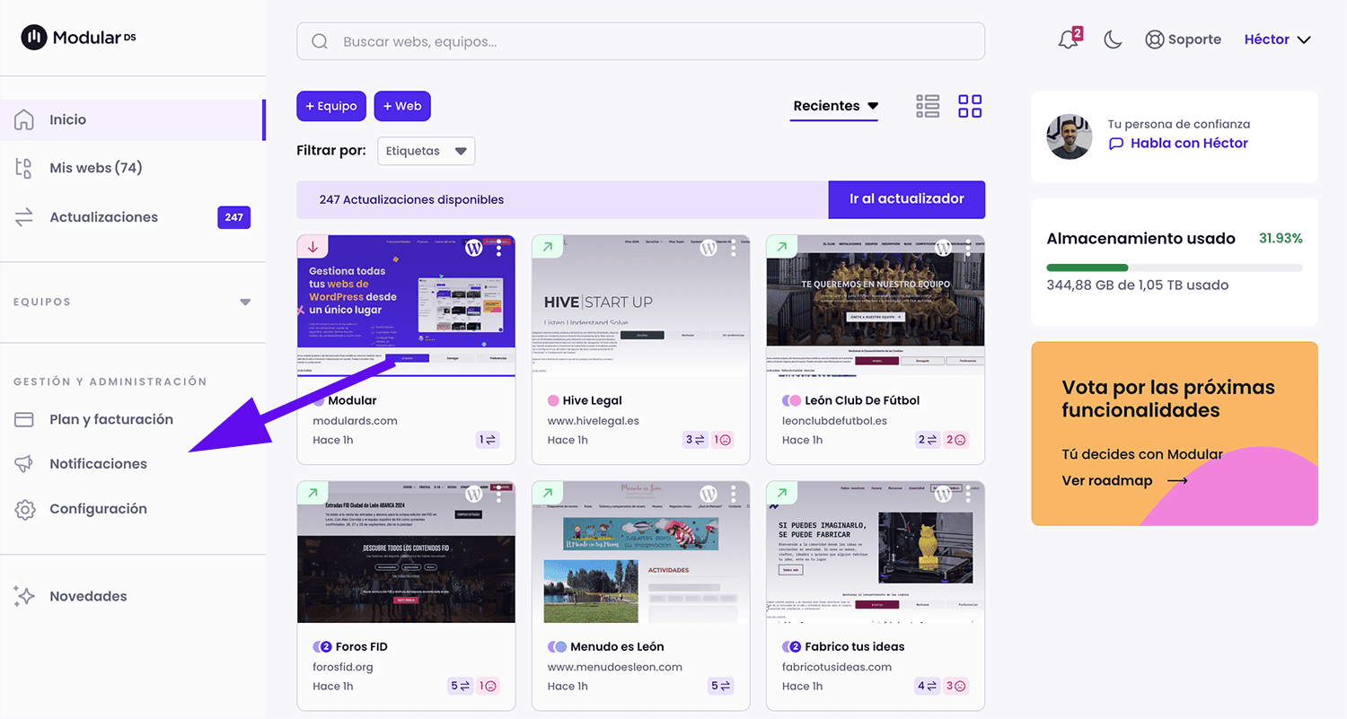Switch to list view icon
The height and width of the screenshot is (719, 1347).
click(928, 106)
